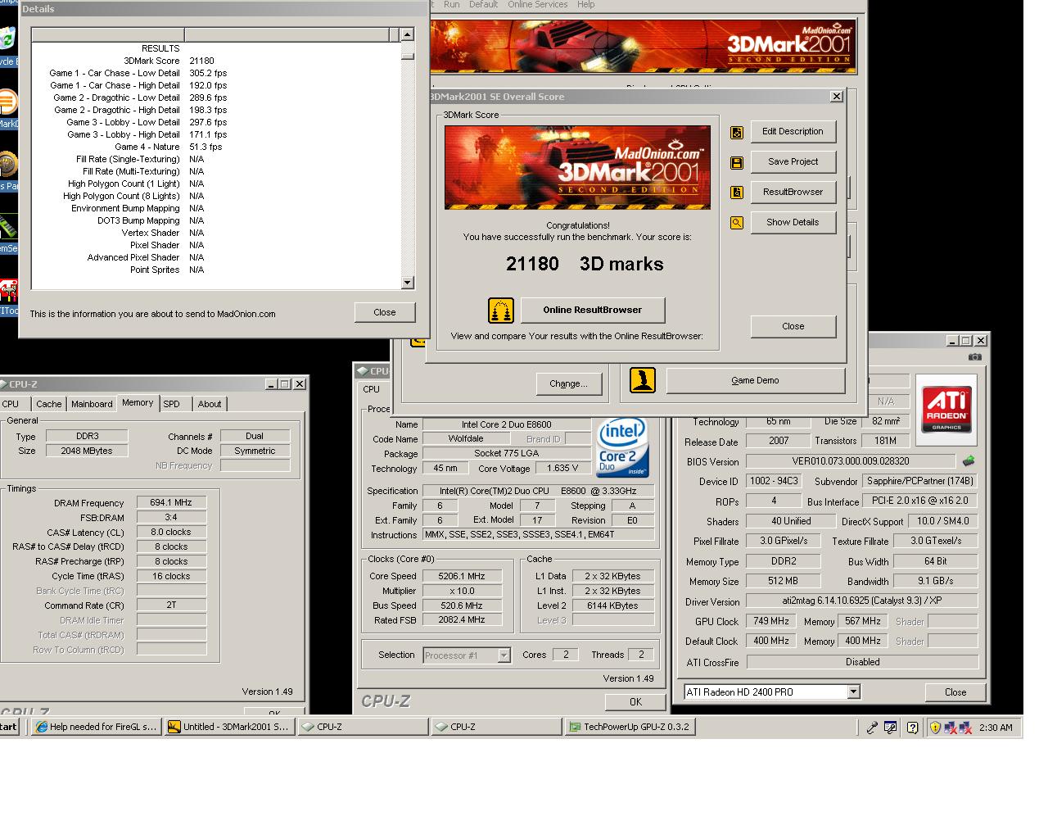Click the ResultBrowser icon beside its button
This screenshot has width=1048, height=839.
737,193
